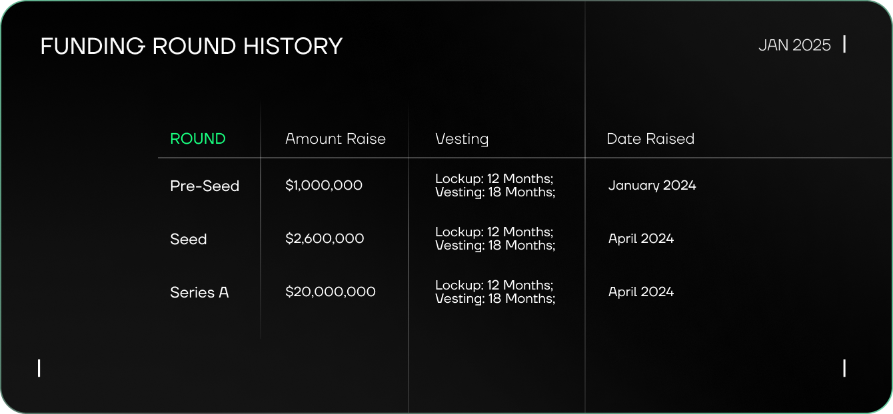
Task: Select the Amount Raise column header
Action: [335, 138]
